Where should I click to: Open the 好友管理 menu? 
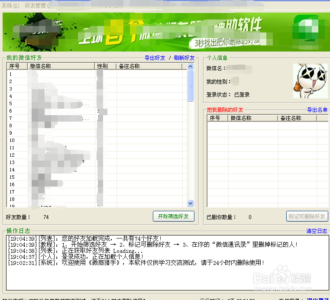(37, 6)
